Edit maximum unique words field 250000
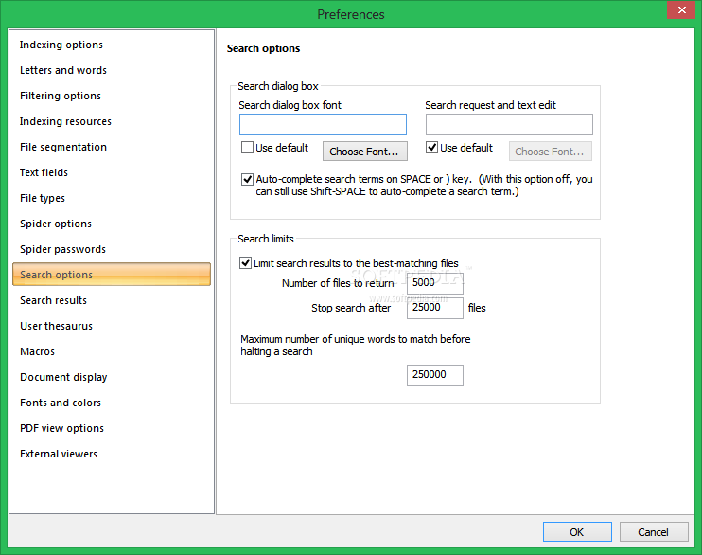 click(x=434, y=375)
